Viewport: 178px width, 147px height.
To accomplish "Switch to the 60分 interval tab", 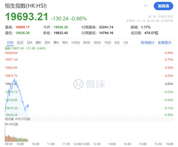I will point(87,43).
